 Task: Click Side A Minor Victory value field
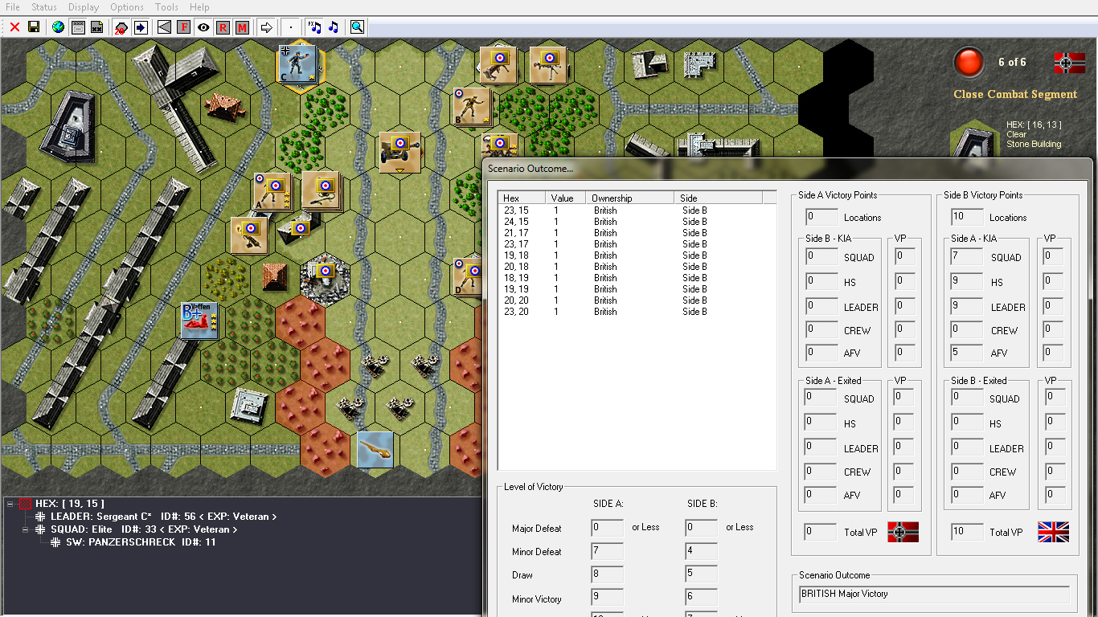click(607, 599)
